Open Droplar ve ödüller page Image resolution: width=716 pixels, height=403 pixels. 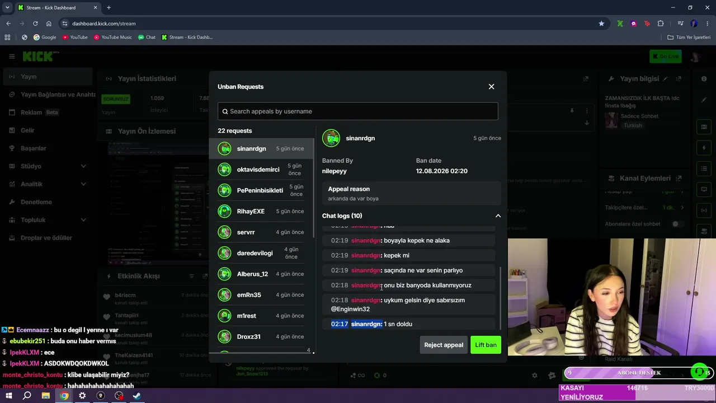(x=46, y=238)
